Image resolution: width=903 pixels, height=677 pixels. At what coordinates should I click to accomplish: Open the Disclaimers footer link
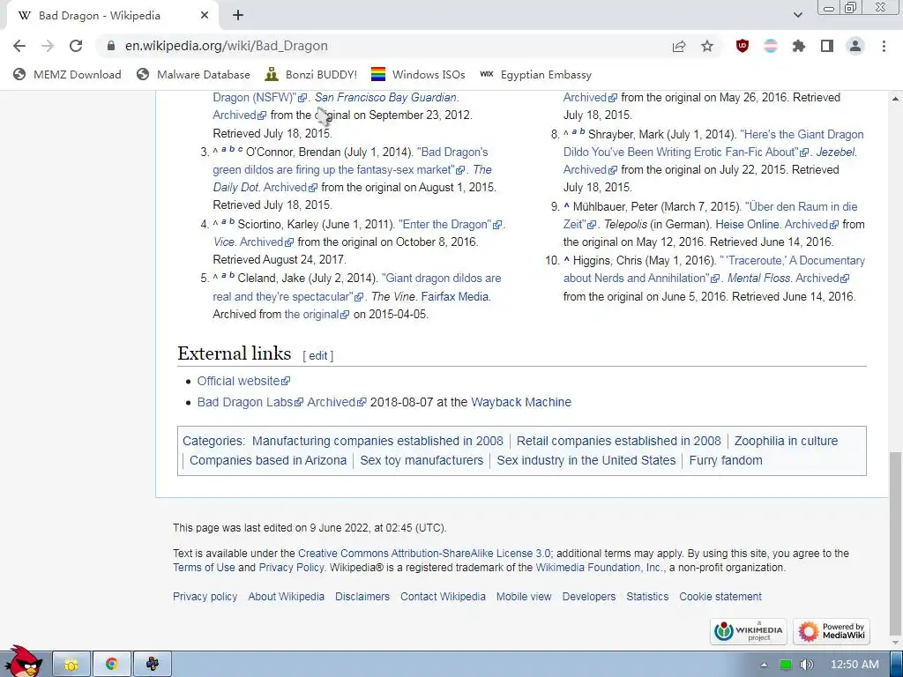tap(362, 597)
